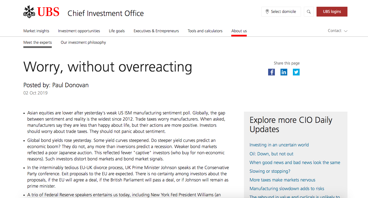Open the Select domicile chooser
The width and height of the screenshot is (368, 198).
coord(281,12)
